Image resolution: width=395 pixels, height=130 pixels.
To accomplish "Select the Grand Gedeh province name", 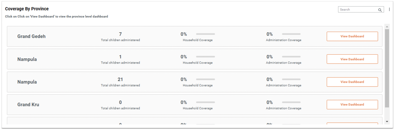I will 31,36.
